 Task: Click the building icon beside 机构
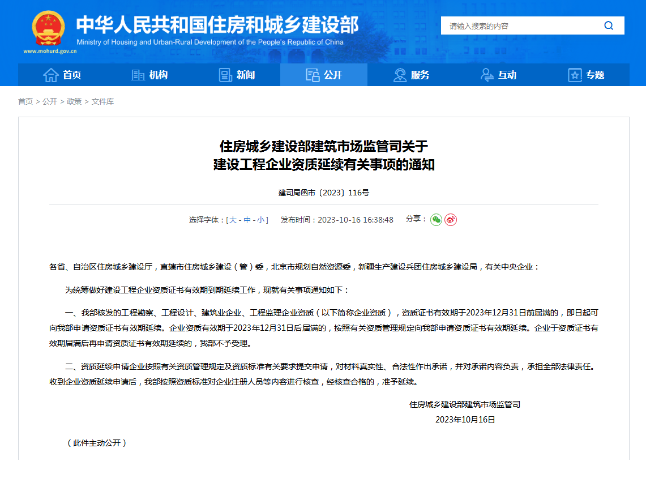point(138,75)
